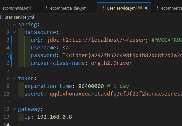The width and height of the screenshot is (182, 126).
Task: Click line number 3 in the gutter
Action: tap(8, 40)
